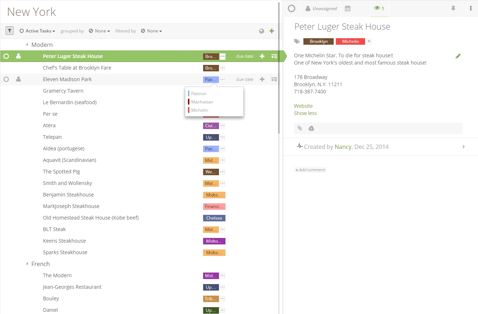This screenshot has height=314, width=478.
Task: Mark Eleven Madison Park as complete
Action: coord(6,79)
